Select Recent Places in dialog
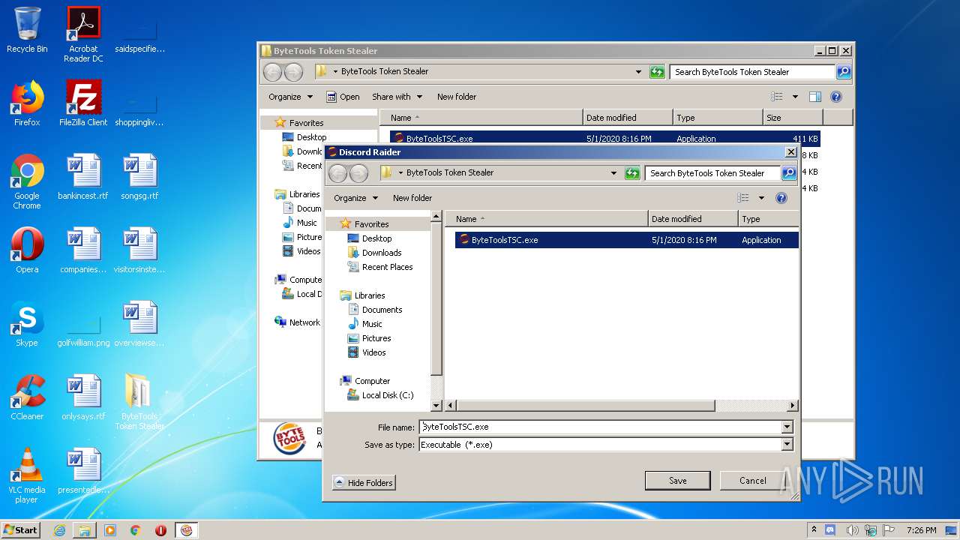The width and height of the screenshot is (960, 540). [387, 267]
